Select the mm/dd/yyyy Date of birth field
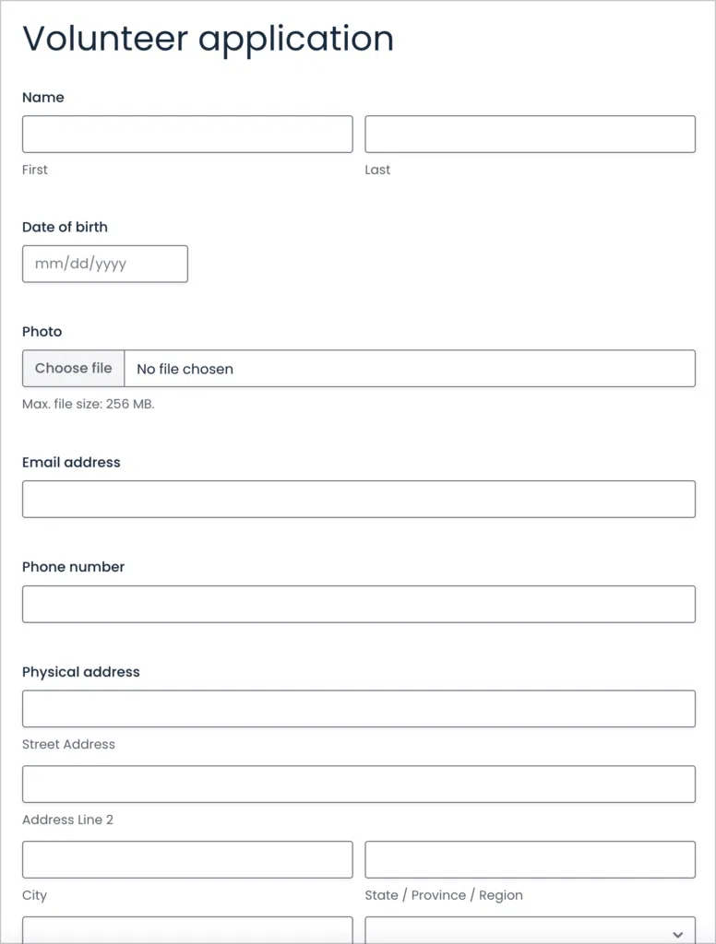This screenshot has width=716, height=944. [104, 264]
